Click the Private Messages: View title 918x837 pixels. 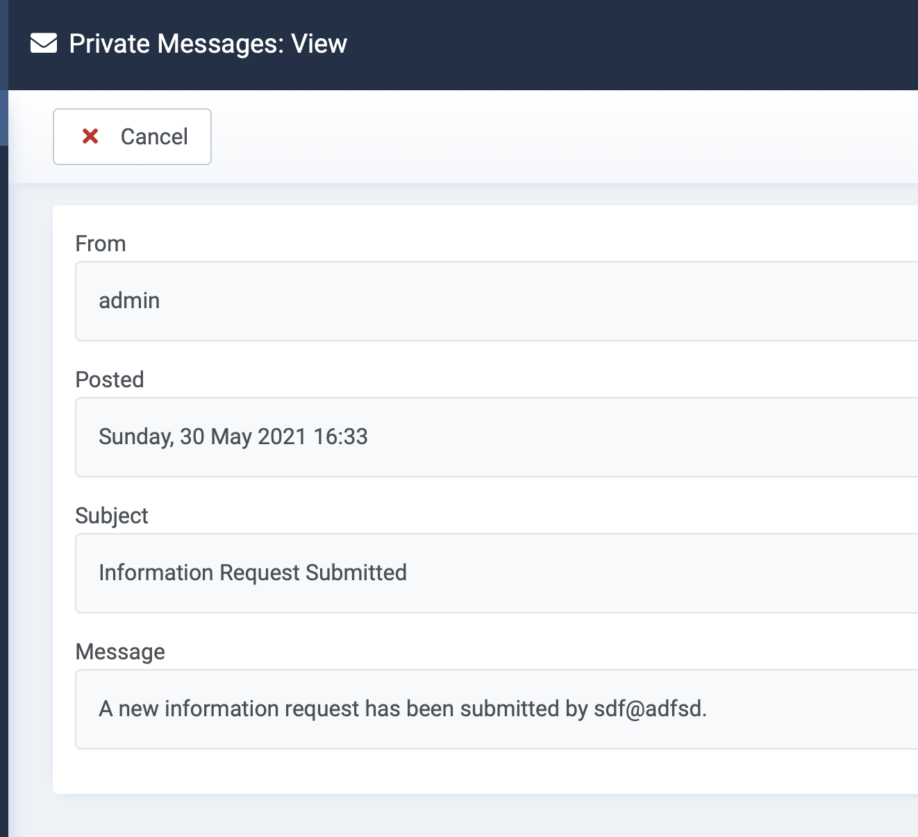(x=208, y=44)
